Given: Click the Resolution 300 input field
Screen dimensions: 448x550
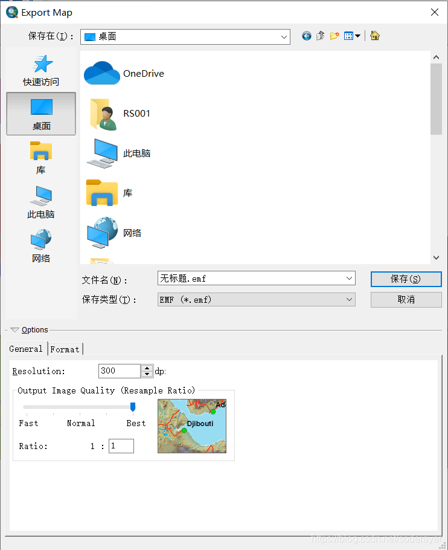Looking at the screenshot, I should pyautogui.click(x=120, y=370).
